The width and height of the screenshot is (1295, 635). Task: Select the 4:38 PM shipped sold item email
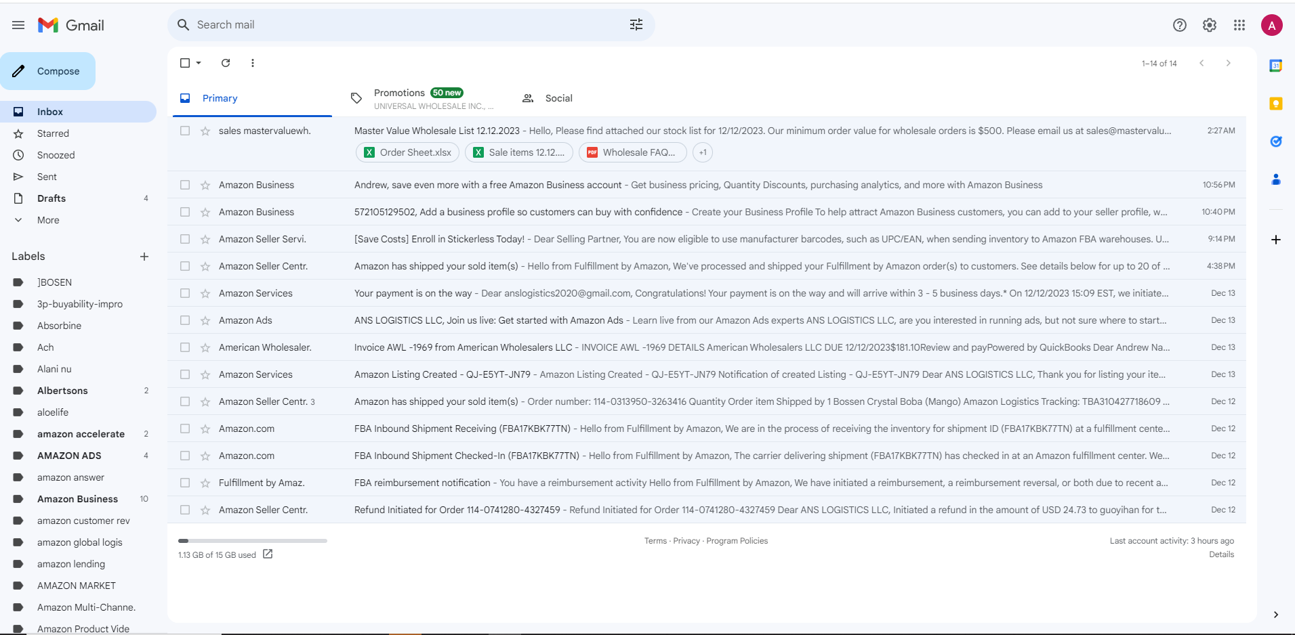185,266
